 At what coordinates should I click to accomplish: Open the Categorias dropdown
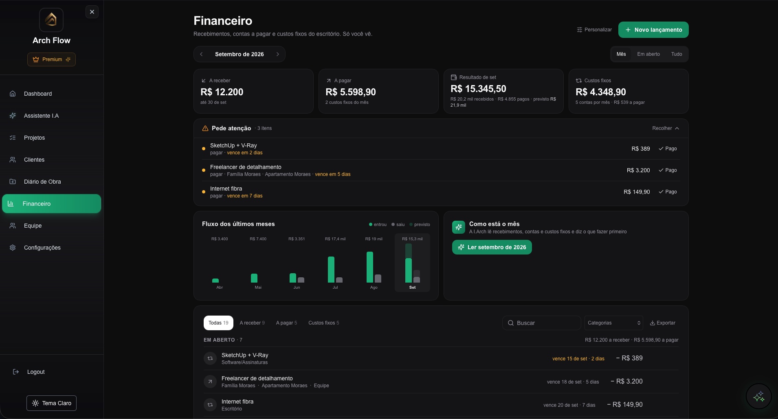pos(613,323)
